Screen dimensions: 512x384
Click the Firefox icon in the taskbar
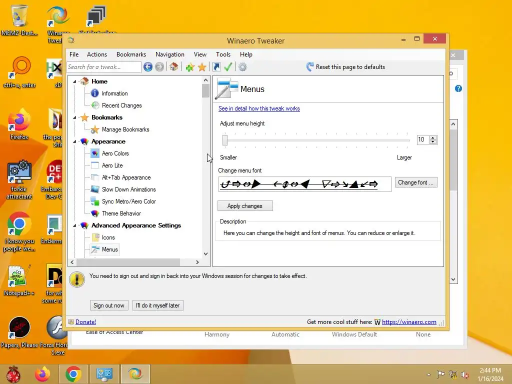[42, 374]
